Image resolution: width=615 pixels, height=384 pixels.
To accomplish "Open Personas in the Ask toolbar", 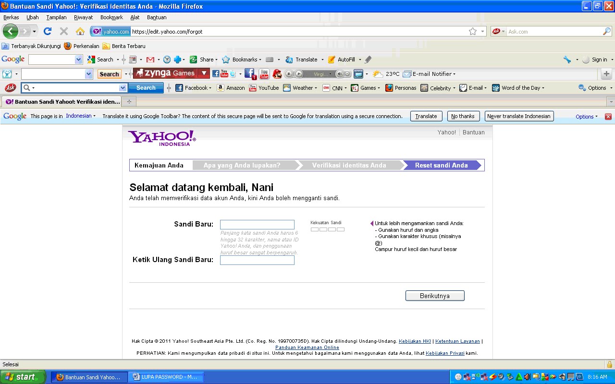I will pyautogui.click(x=401, y=88).
